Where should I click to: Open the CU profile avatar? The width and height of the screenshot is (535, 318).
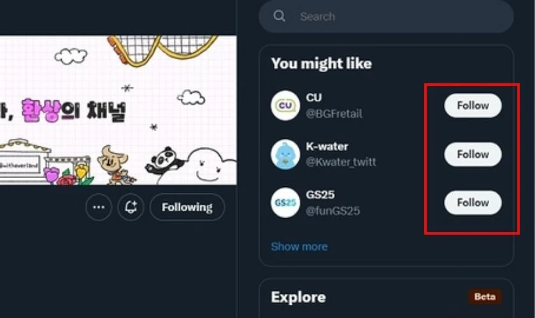click(285, 106)
